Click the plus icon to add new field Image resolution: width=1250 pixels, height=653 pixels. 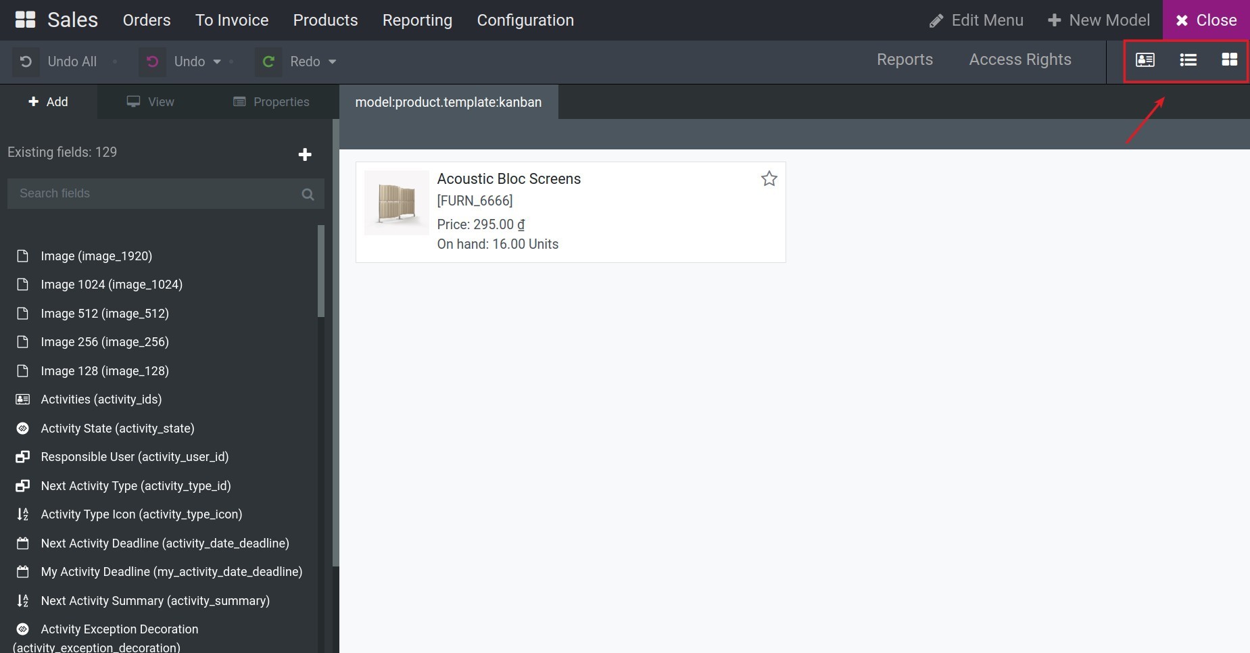tap(305, 155)
